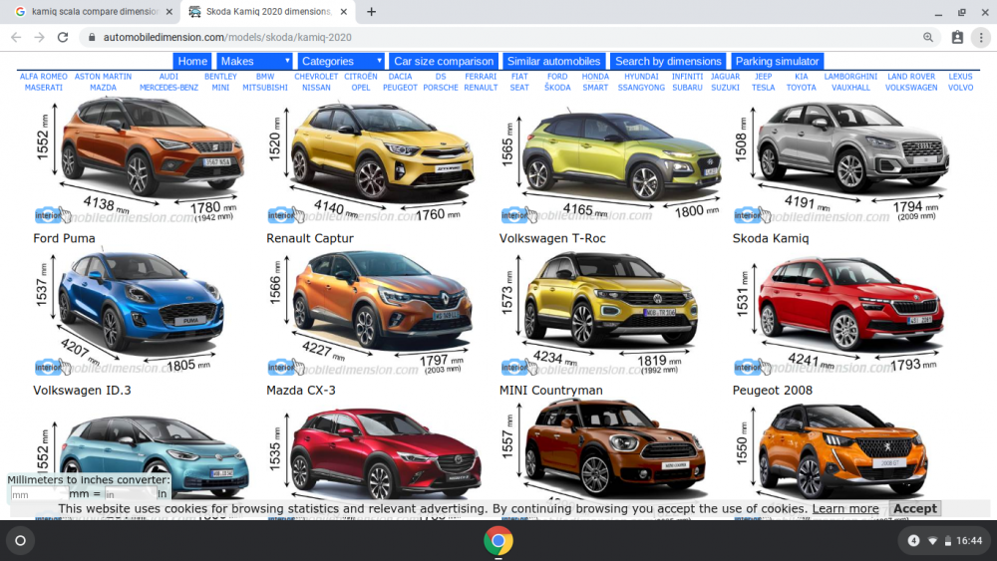
Task: Select the orange Peugeot 2008 image
Action: click(842, 449)
